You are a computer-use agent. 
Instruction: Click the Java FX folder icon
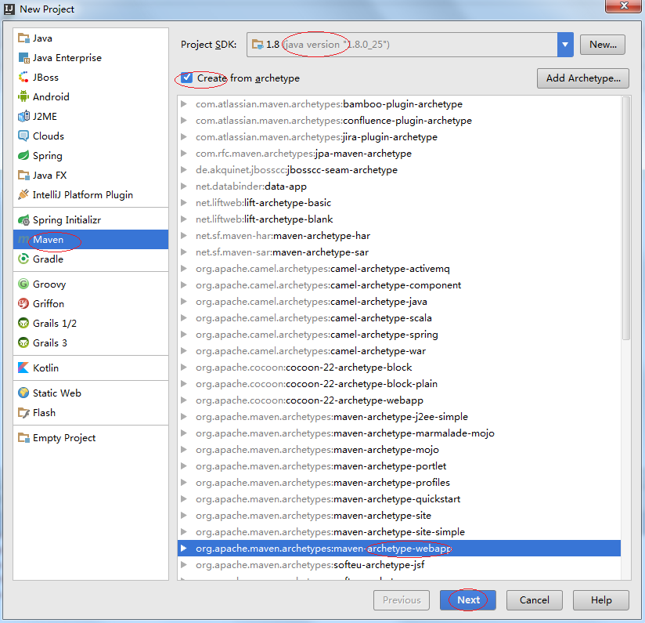pos(23,176)
